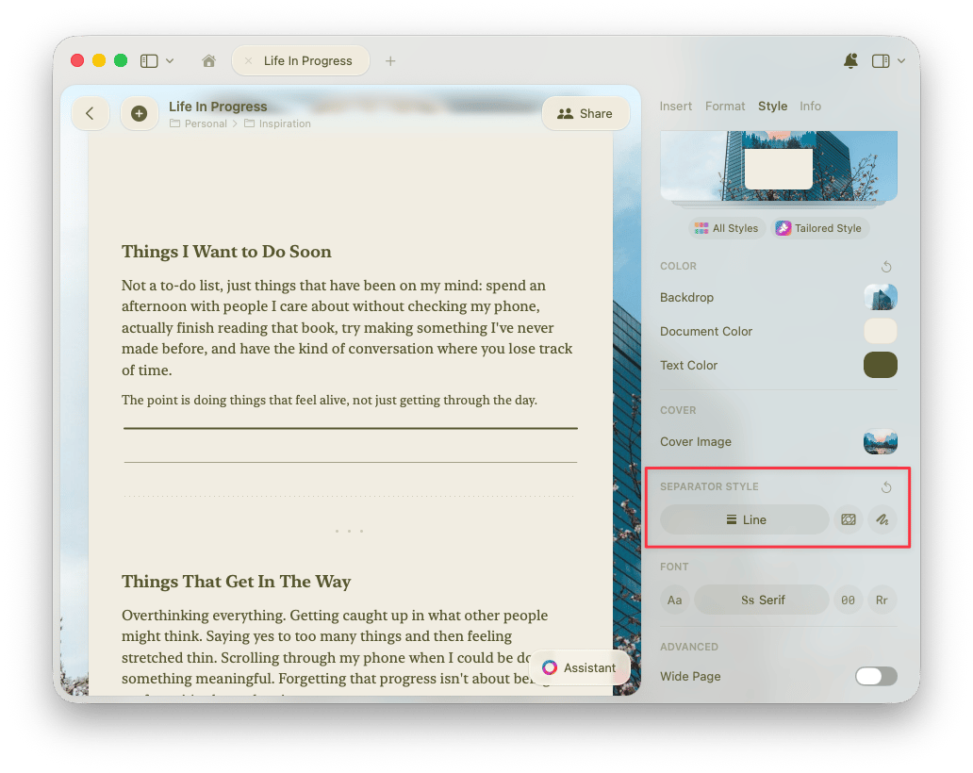
Task: Choose the Rr rounded font option
Action: click(882, 600)
